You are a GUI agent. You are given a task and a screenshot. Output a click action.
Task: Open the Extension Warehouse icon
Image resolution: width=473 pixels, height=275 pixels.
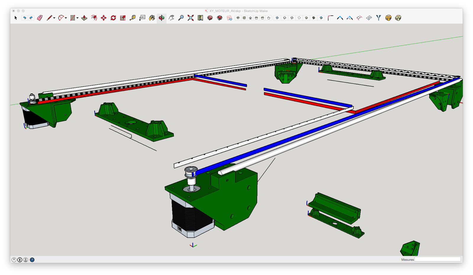point(220,18)
